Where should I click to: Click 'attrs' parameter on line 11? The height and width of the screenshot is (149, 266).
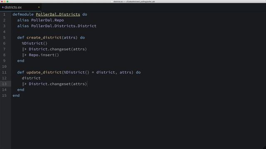coord(126,72)
